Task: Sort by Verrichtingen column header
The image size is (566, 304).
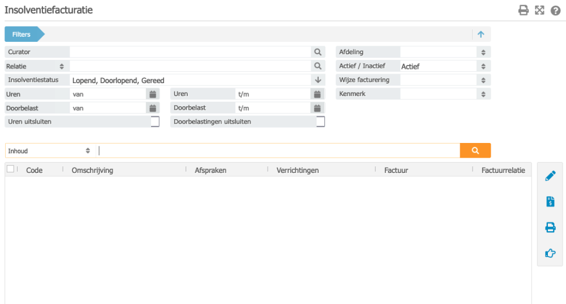Action: [x=298, y=171]
